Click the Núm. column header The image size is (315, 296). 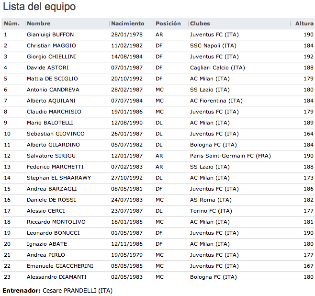(12, 23)
